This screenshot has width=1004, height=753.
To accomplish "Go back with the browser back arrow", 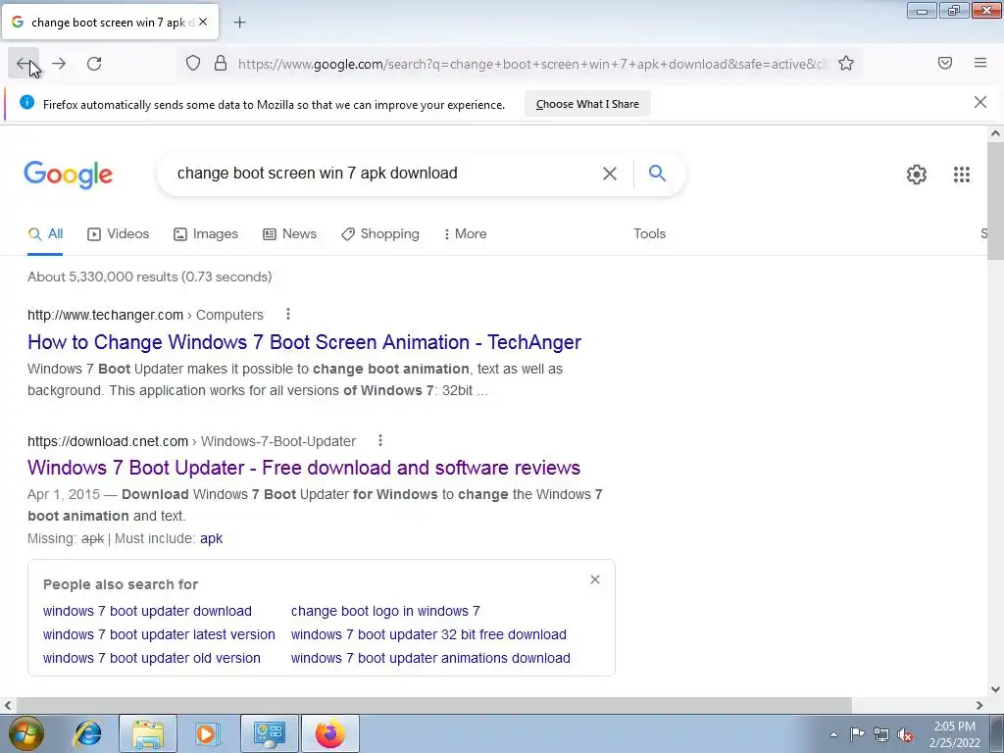I will point(24,64).
